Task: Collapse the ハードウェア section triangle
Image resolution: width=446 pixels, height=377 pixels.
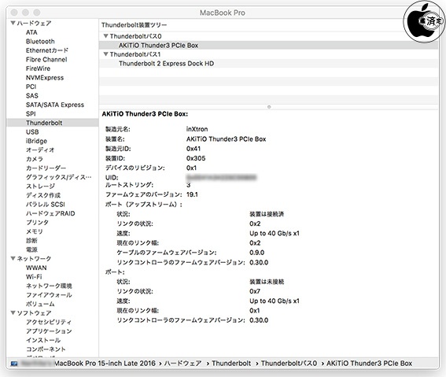Action: tap(13, 23)
